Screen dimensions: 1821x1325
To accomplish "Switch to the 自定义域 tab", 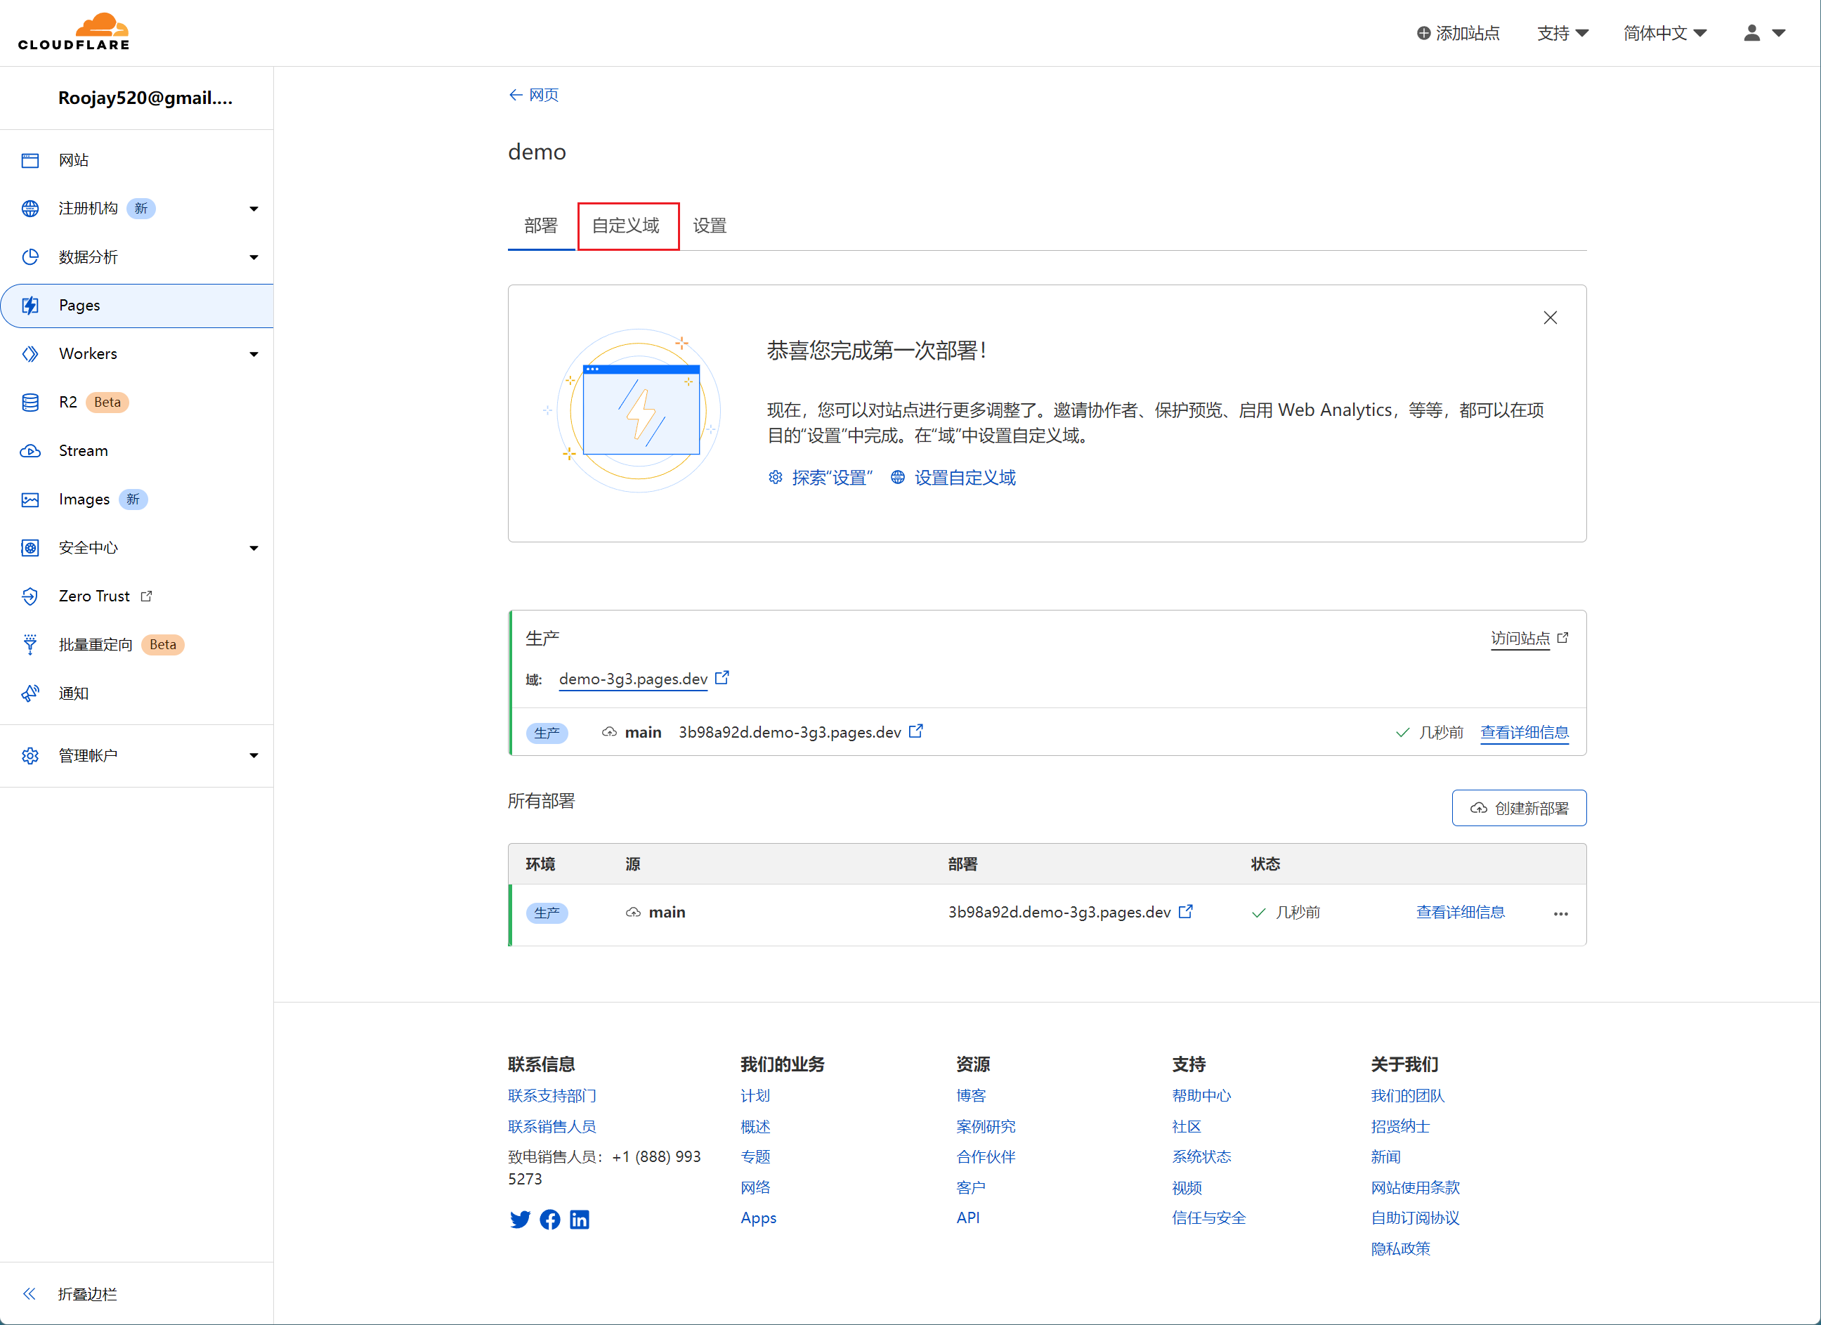I will (x=626, y=226).
